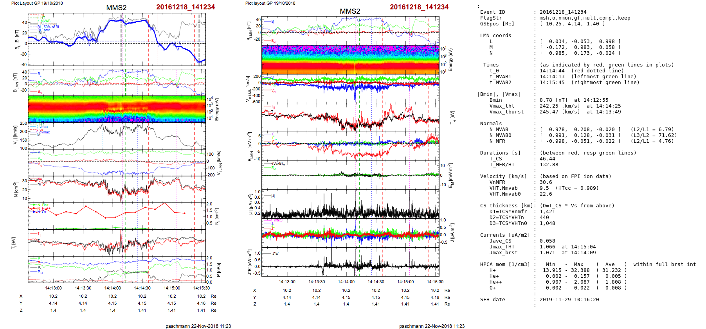Click the left plot's energy spectrogram panel

[x=117, y=109]
